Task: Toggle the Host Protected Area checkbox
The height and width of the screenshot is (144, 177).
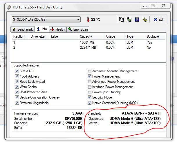Action: 17,92
